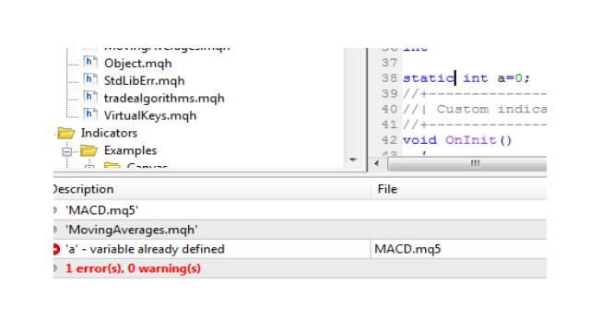Select StdLibErr.mqh in the navigator
Screen dimensions: 590x332
click(x=144, y=80)
